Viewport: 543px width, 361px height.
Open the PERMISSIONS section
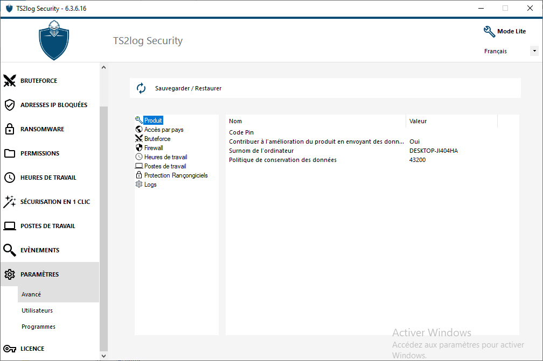pyautogui.click(x=40, y=153)
